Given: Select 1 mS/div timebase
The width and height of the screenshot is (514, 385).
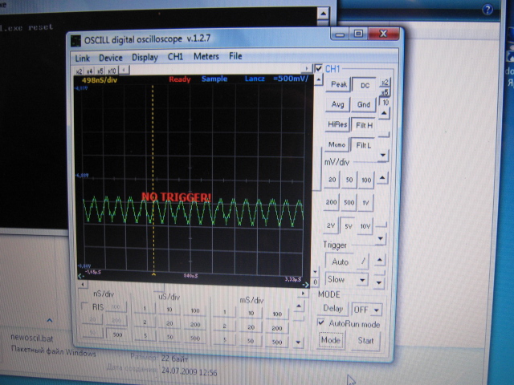Looking at the screenshot, I should [225, 312].
